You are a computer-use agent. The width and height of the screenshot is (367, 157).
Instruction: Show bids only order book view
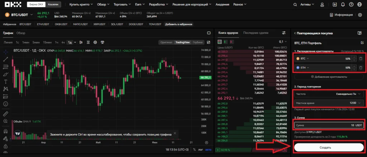coord(226,42)
